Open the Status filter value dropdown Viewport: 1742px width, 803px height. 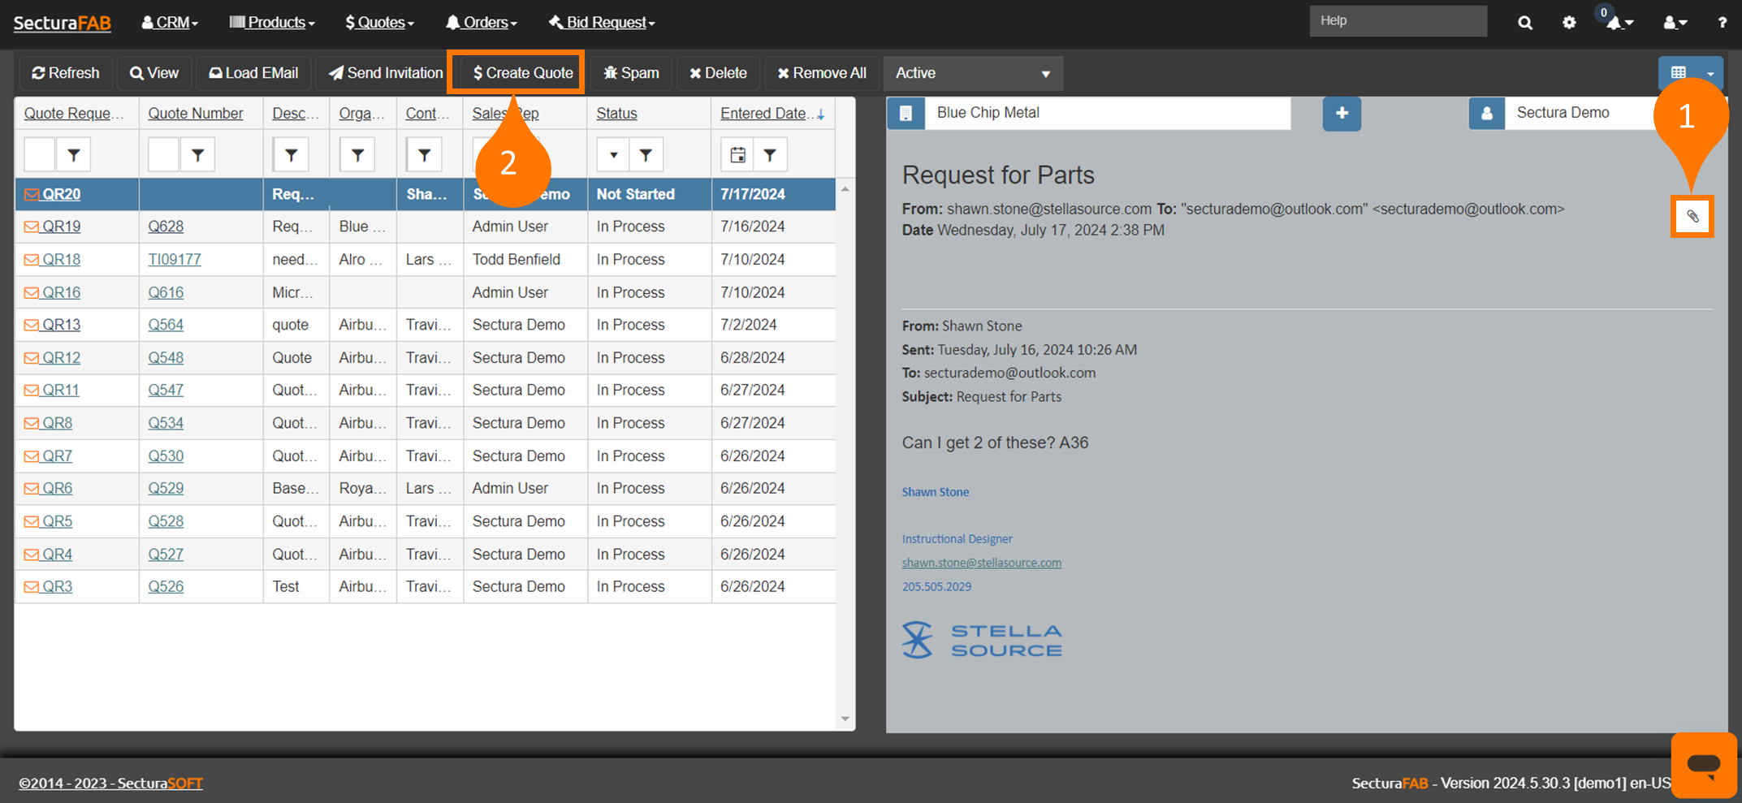(613, 154)
